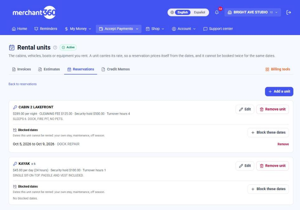
Task: Click the building icon beside BRIGHT AVE STUDIO
Action: [x=230, y=12]
